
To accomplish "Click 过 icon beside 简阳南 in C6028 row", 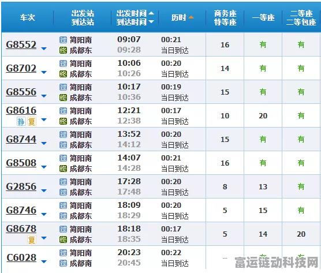I will [x=63, y=253].
